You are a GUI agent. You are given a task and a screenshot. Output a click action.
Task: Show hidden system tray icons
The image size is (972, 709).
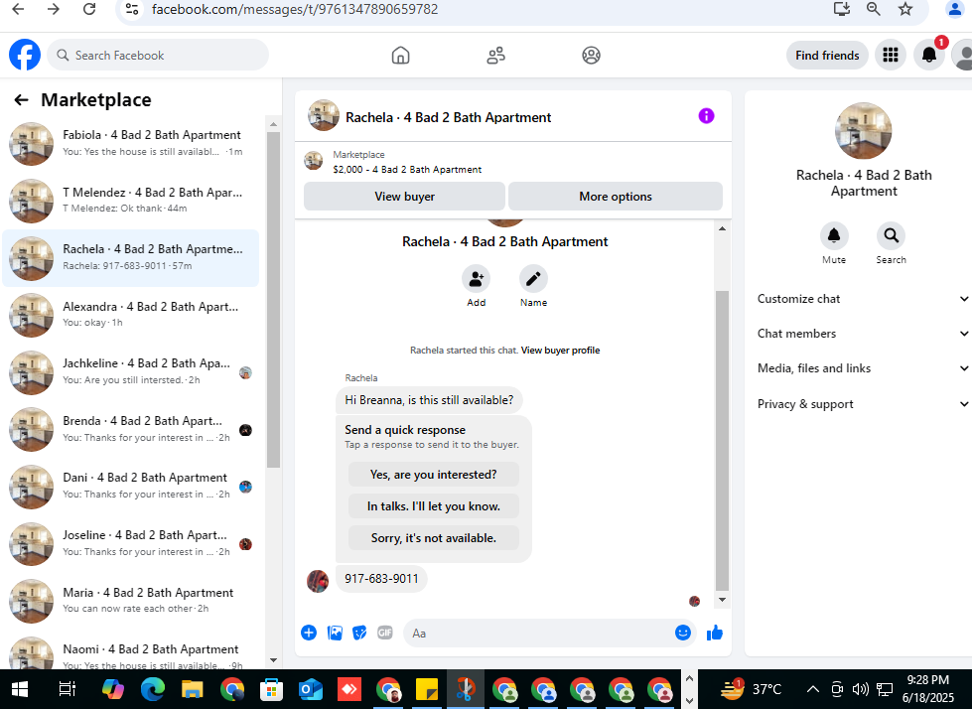coord(813,689)
